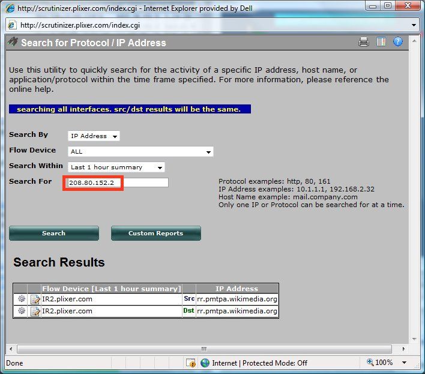The height and width of the screenshot is (374, 425).
Task: Click Flow Device column header
Action: point(112,289)
